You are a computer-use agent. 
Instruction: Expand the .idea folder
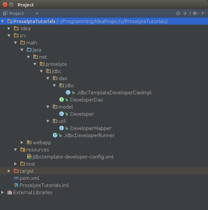click(9, 29)
